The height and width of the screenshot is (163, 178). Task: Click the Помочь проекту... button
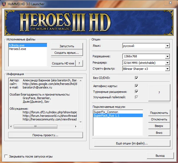point(45,135)
